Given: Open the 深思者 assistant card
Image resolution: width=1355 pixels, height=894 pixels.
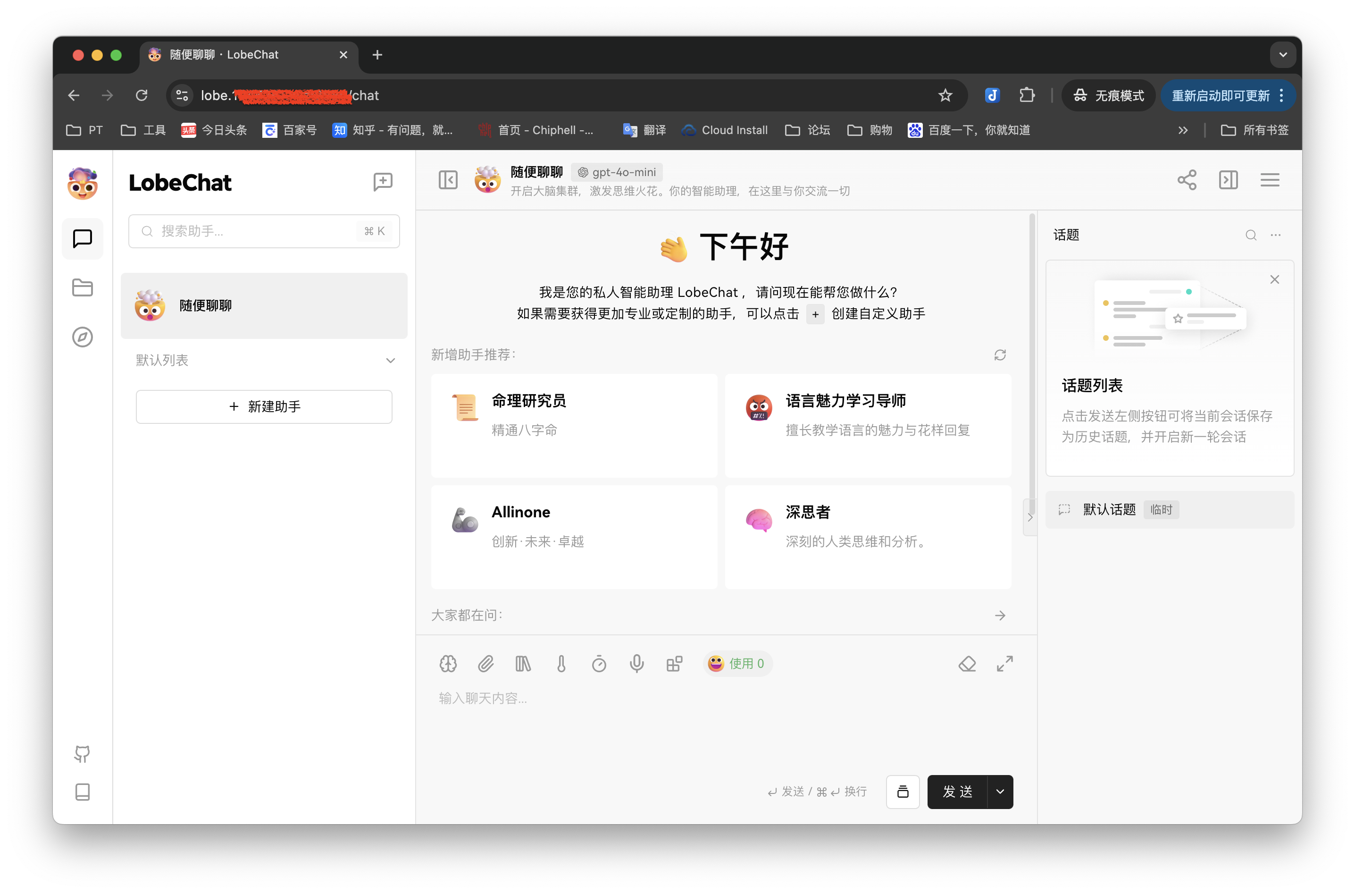Looking at the screenshot, I should (868, 537).
